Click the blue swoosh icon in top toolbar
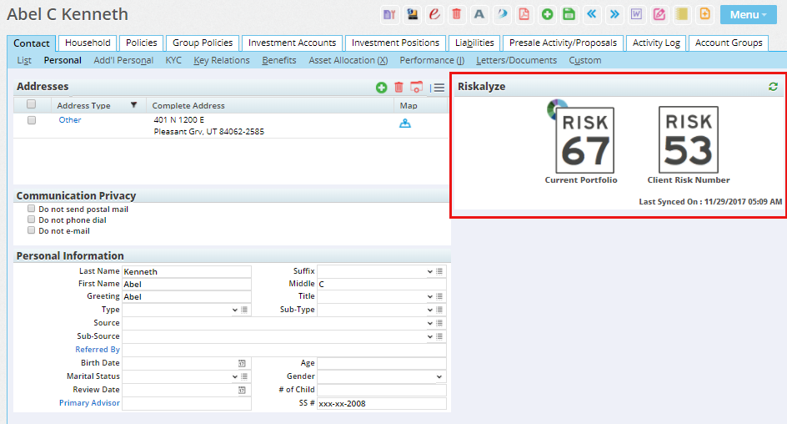 (x=502, y=14)
